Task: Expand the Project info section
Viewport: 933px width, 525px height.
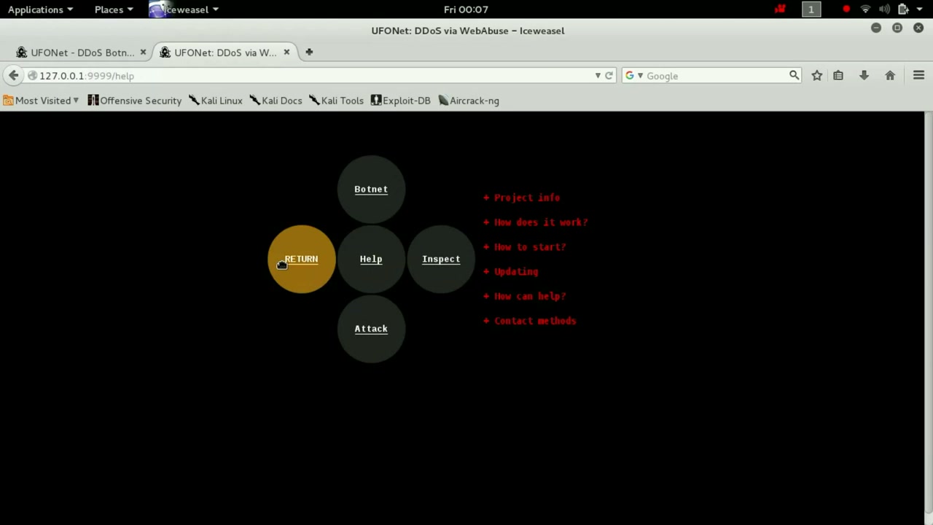Action: [521, 198]
